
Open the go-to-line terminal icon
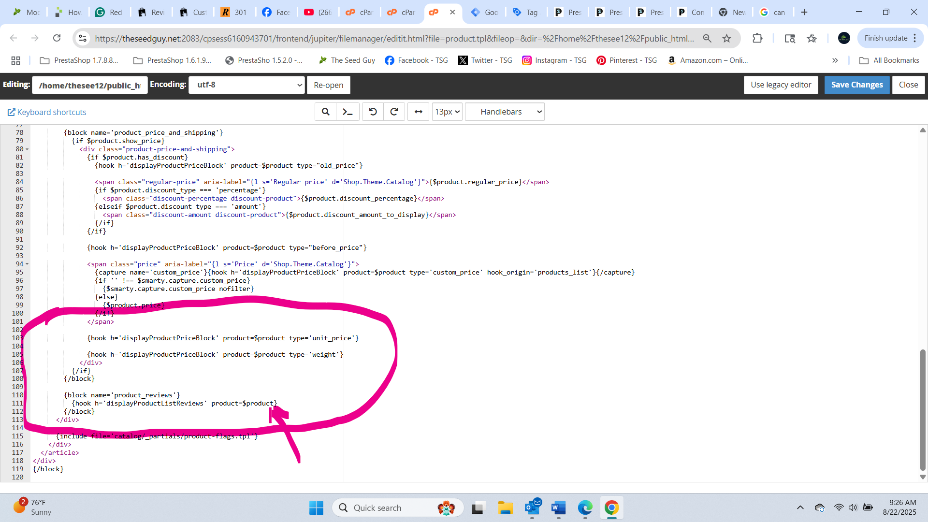(x=348, y=112)
